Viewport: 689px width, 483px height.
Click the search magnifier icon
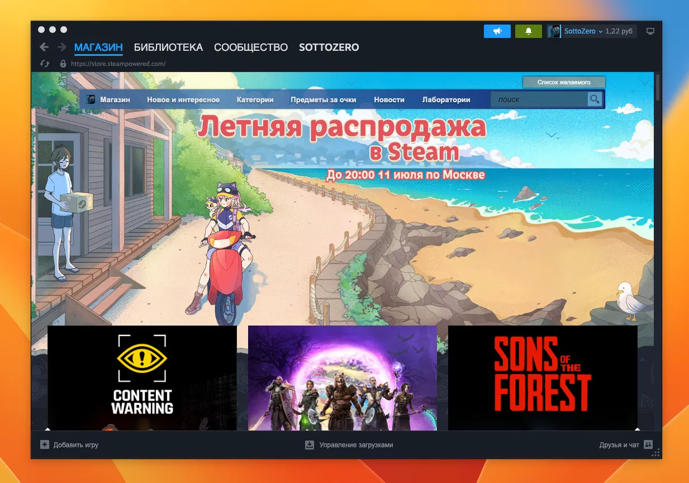[x=595, y=99]
